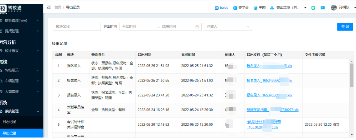Image resolution: width=356 pixels, height=140 pixels.
Task: Click the 主题 shirt icon
Action: [x=255, y=8]
